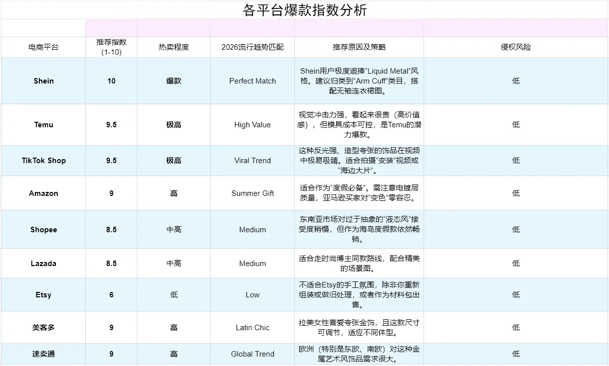The height and width of the screenshot is (366, 609).
Task: Select the Latin Chic cell
Action: (252, 328)
